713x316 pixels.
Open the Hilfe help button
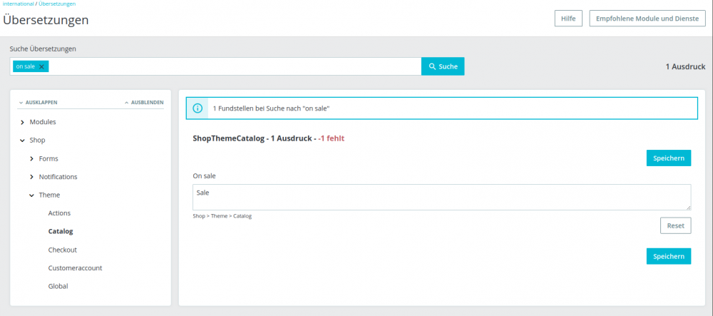568,19
